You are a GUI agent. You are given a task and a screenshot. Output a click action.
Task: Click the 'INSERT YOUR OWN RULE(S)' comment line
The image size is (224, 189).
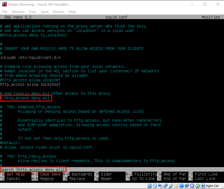72,49
